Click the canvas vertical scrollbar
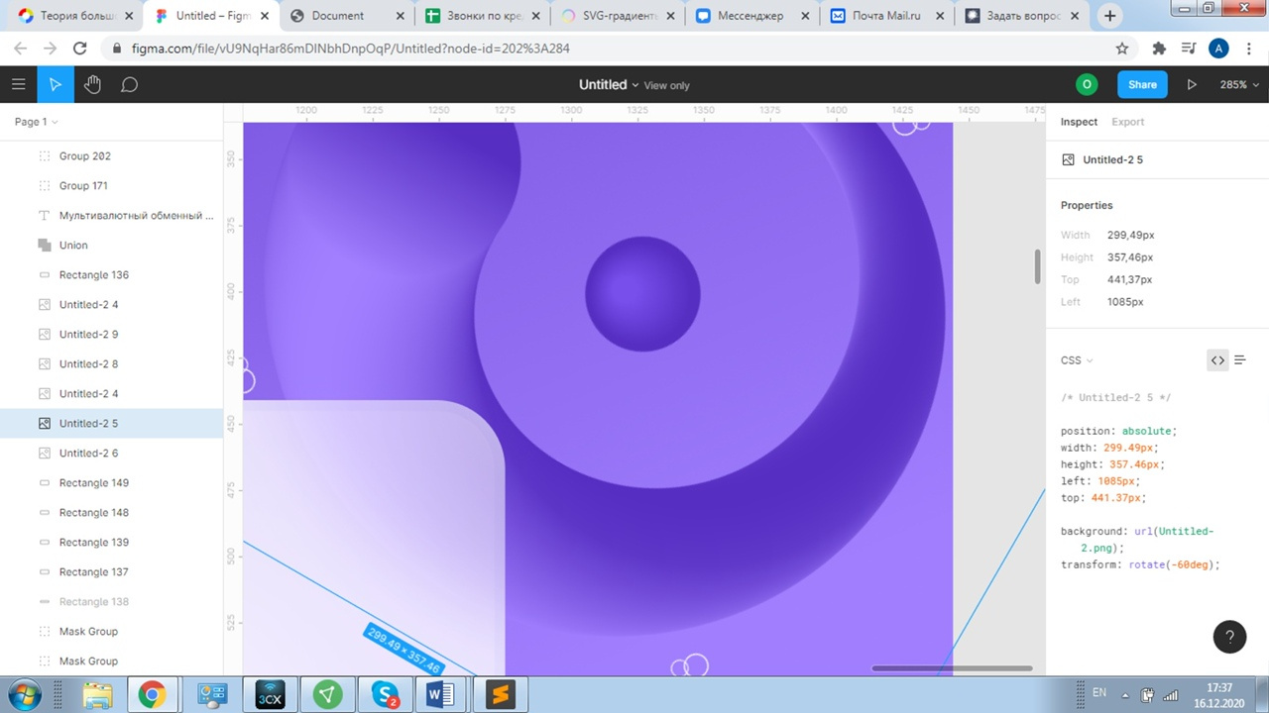 [x=1038, y=266]
